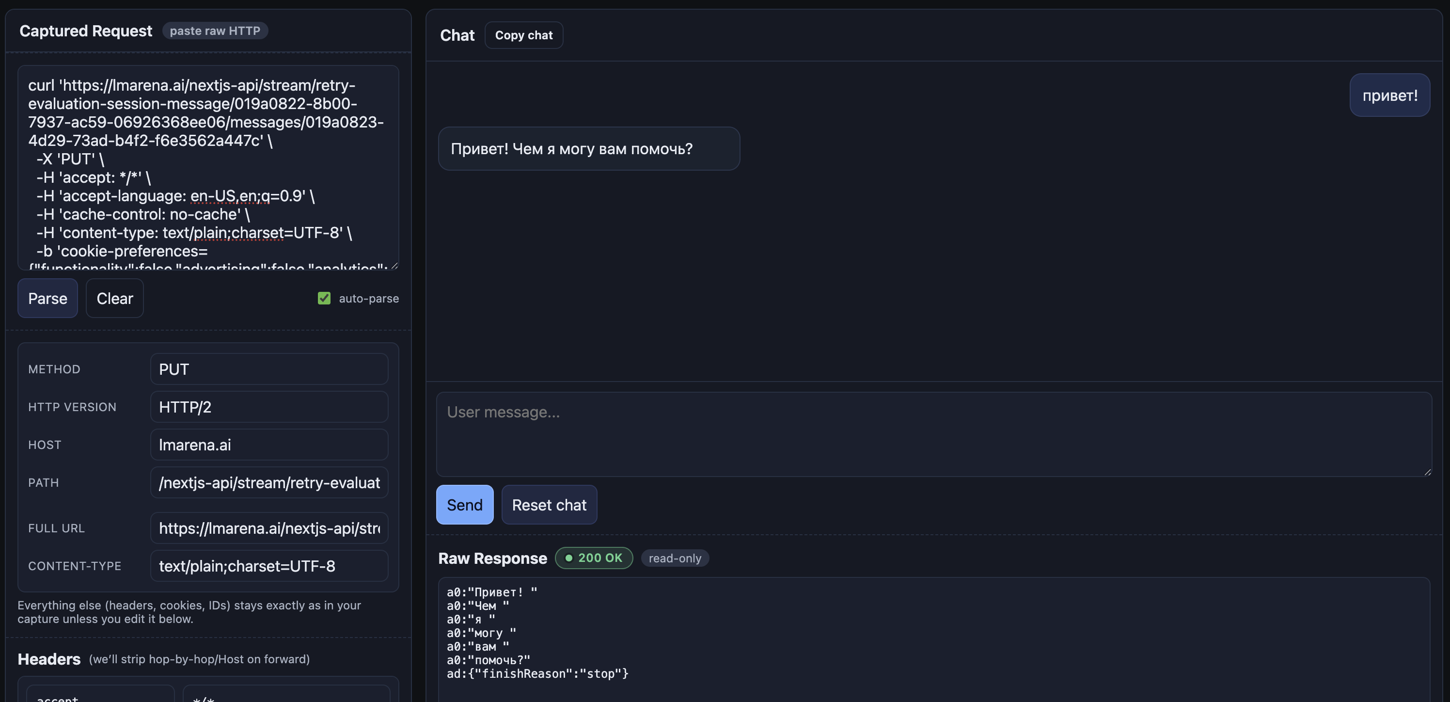Toggle the auto-parse checkbox
The height and width of the screenshot is (702, 1450).
point(324,298)
